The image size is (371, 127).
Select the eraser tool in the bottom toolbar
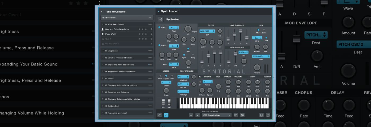(x=160, y=115)
